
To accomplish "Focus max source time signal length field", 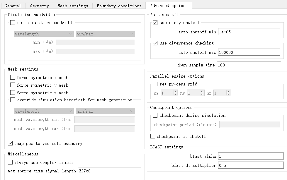I will (109, 171).
